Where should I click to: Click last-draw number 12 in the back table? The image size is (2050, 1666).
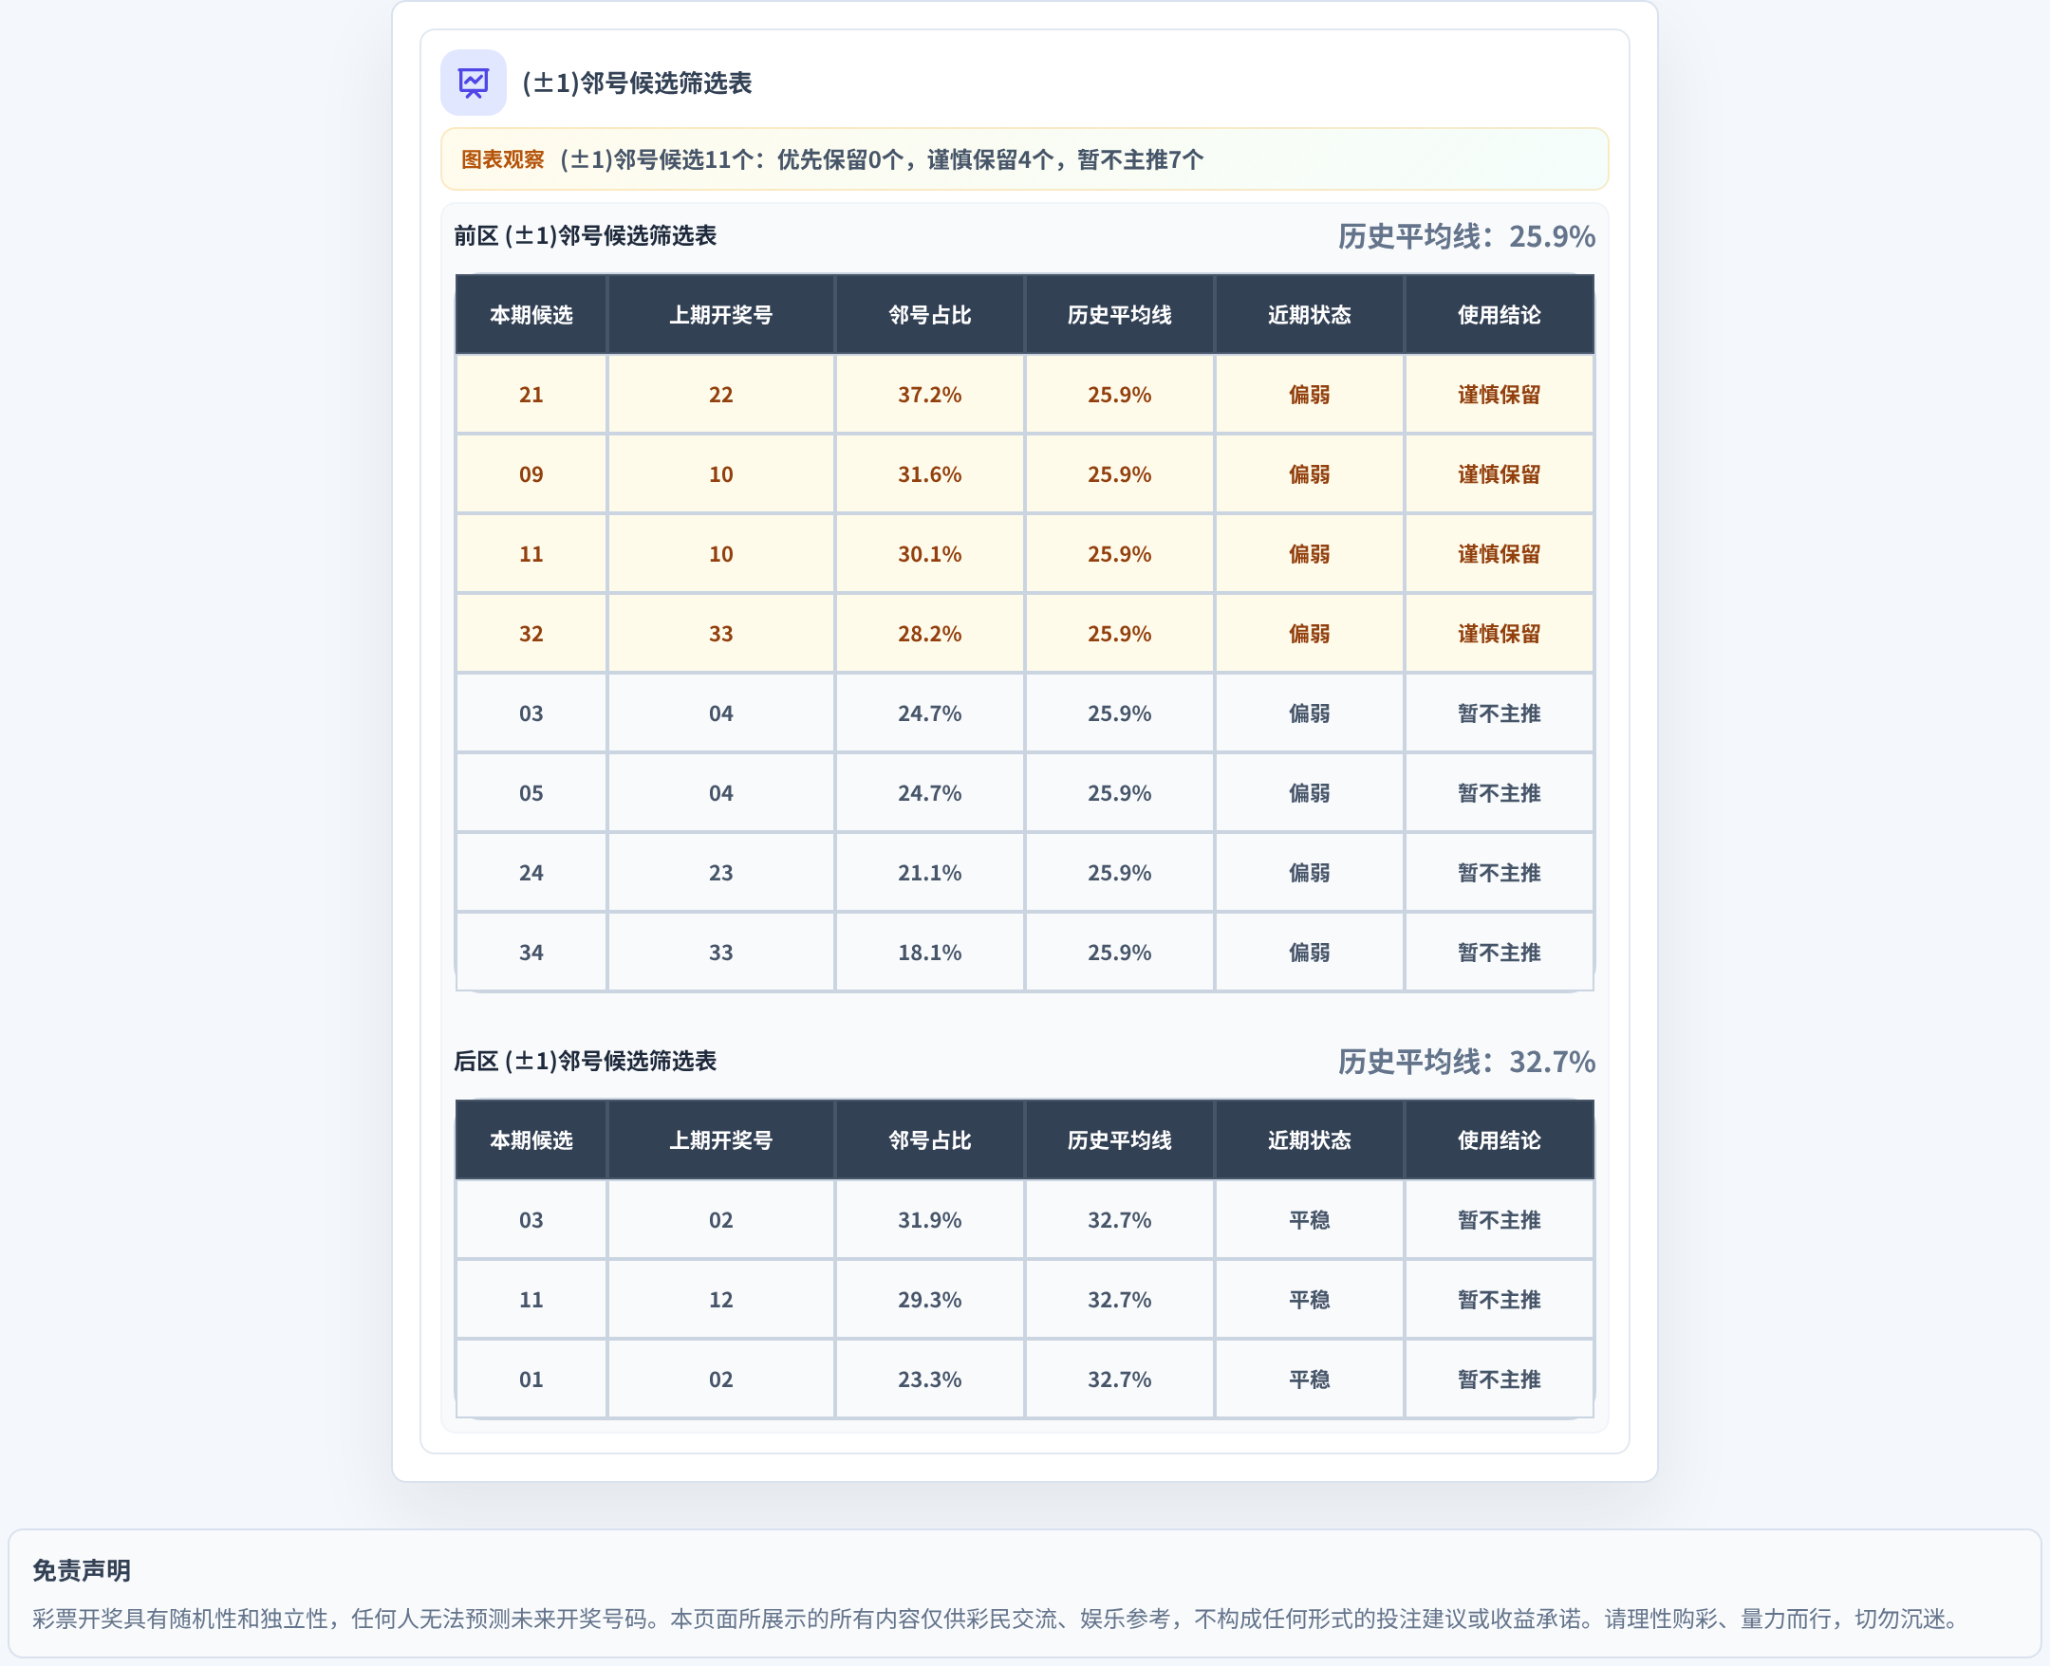point(720,1300)
